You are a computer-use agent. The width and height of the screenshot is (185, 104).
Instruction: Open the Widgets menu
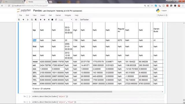68,15
